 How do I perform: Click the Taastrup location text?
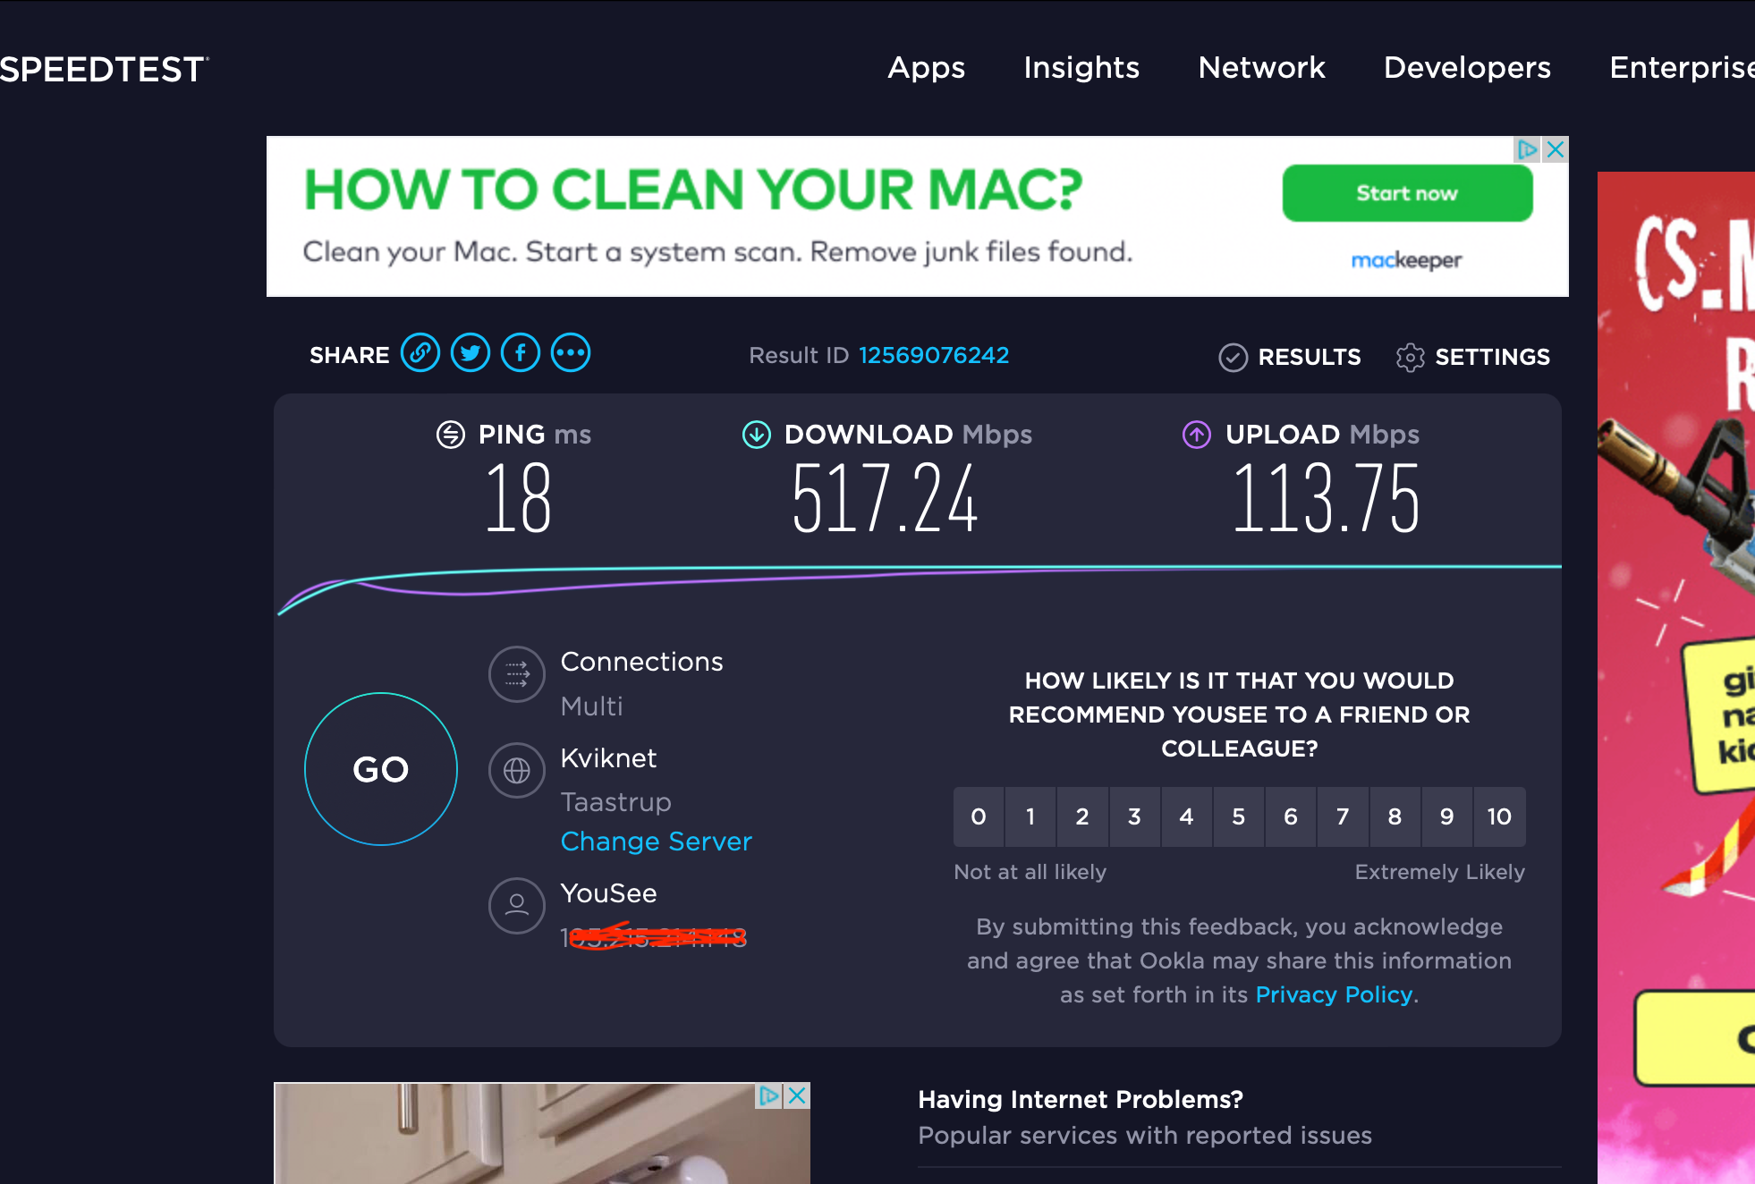coord(615,802)
